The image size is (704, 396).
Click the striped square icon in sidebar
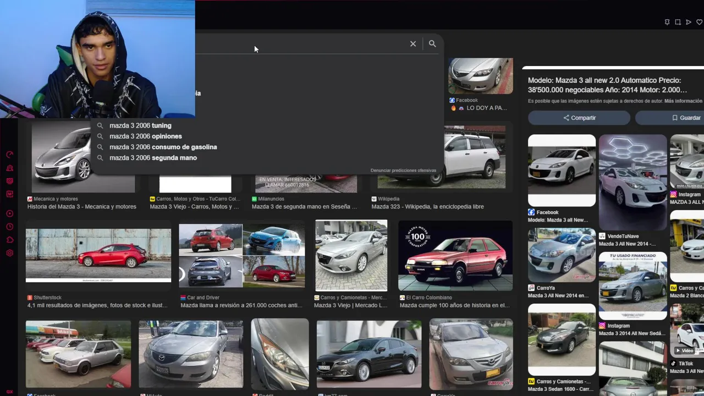9,181
